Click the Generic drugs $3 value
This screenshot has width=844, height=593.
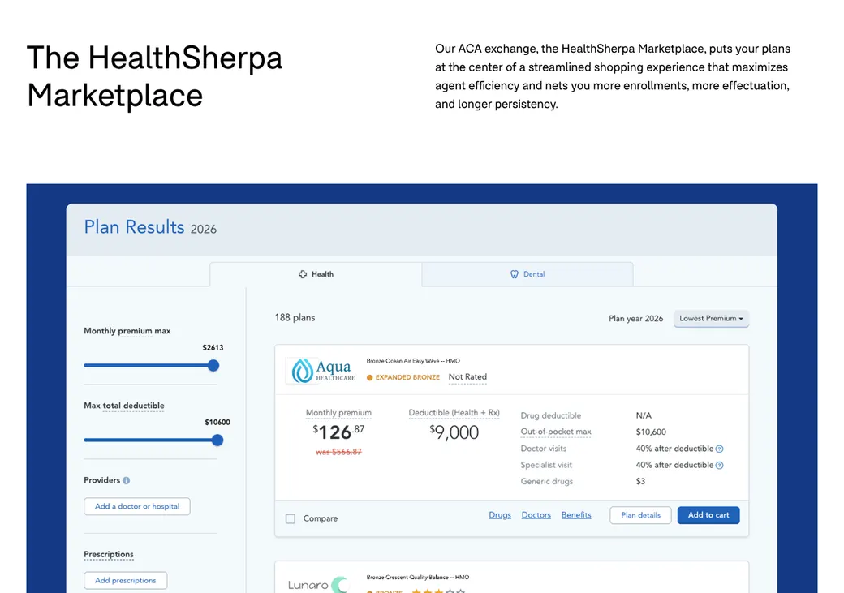(x=640, y=482)
